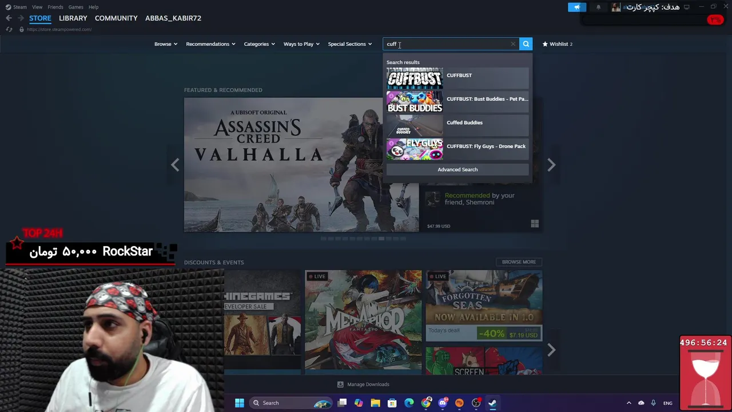This screenshot has height=412, width=732.
Task: Open Assassin's Creed Valhalla featured banner
Action: (301, 165)
